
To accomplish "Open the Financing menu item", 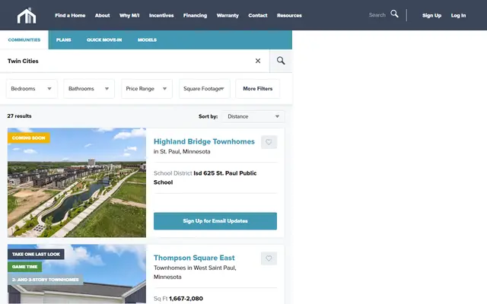I will click(x=195, y=15).
